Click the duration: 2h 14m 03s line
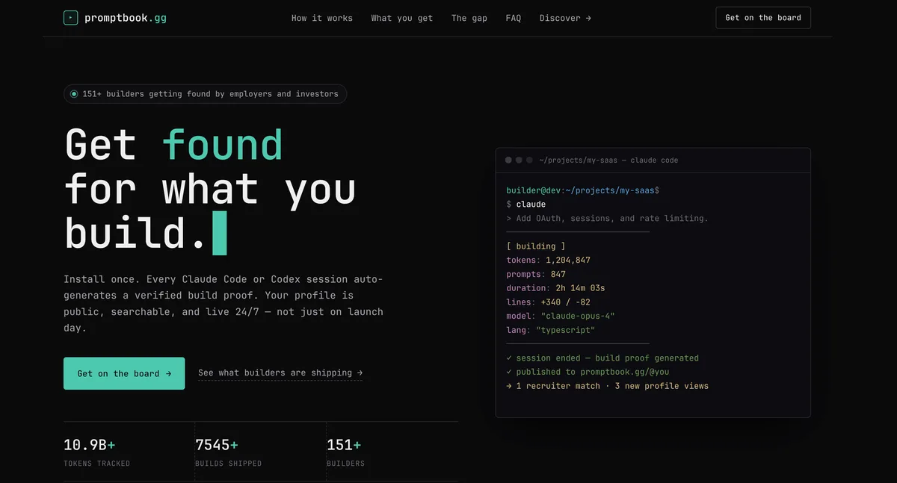Screen dimensions: 897x483 [555, 287]
